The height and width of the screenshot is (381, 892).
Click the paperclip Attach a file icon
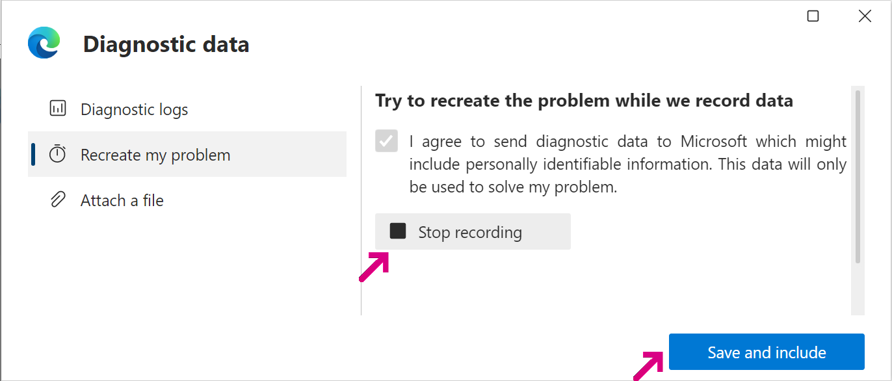point(58,200)
